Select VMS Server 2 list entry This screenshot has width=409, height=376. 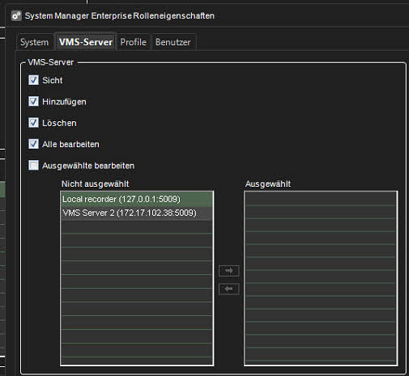coord(137,213)
